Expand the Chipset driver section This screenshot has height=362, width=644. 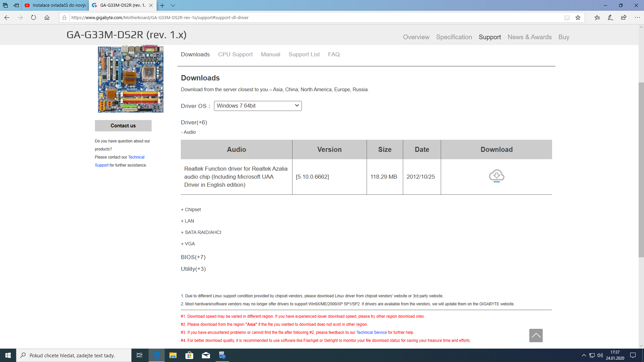[x=191, y=209]
